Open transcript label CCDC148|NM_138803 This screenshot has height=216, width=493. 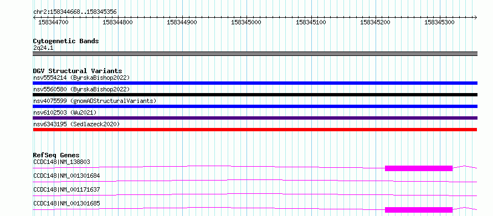click(x=61, y=162)
